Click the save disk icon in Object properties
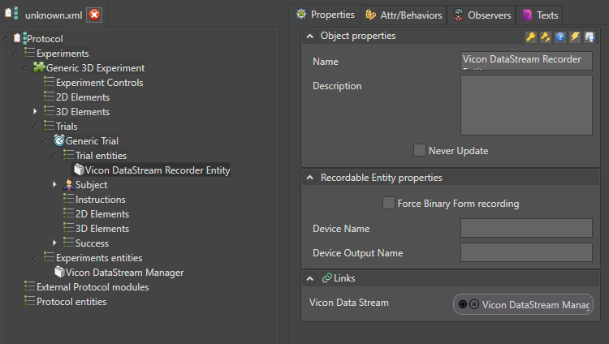609x344 pixels. click(x=589, y=37)
